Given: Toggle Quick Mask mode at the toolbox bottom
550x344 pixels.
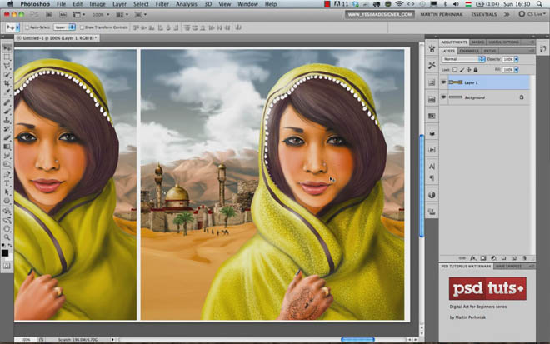Looking at the screenshot, I should click(7, 266).
